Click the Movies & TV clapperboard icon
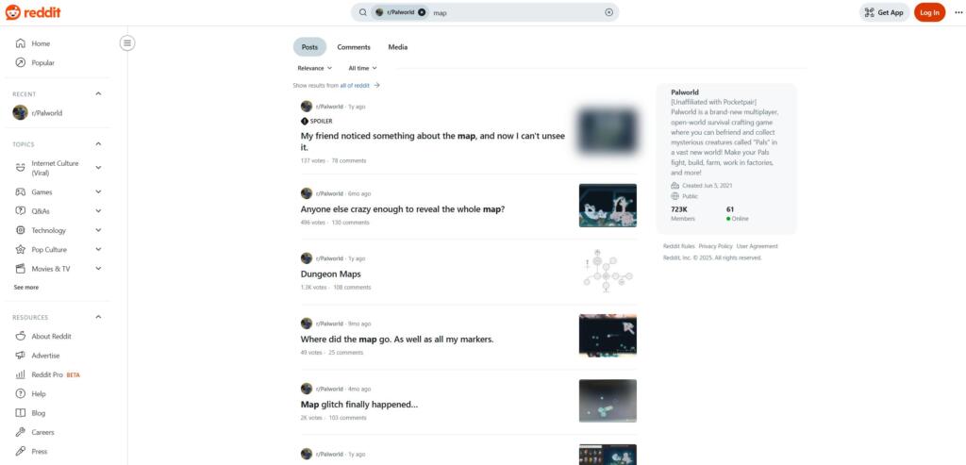Screen dimensions: 966x465 coord(21,269)
